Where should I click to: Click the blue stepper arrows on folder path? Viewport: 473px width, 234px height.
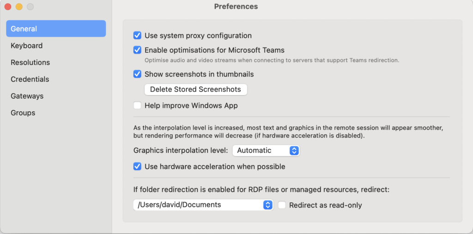(x=267, y=205)
